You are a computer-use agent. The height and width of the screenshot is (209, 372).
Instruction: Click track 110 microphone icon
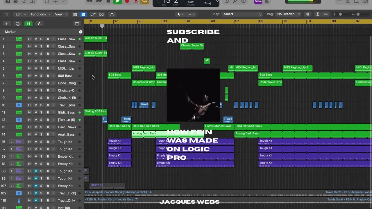(19, 201)
